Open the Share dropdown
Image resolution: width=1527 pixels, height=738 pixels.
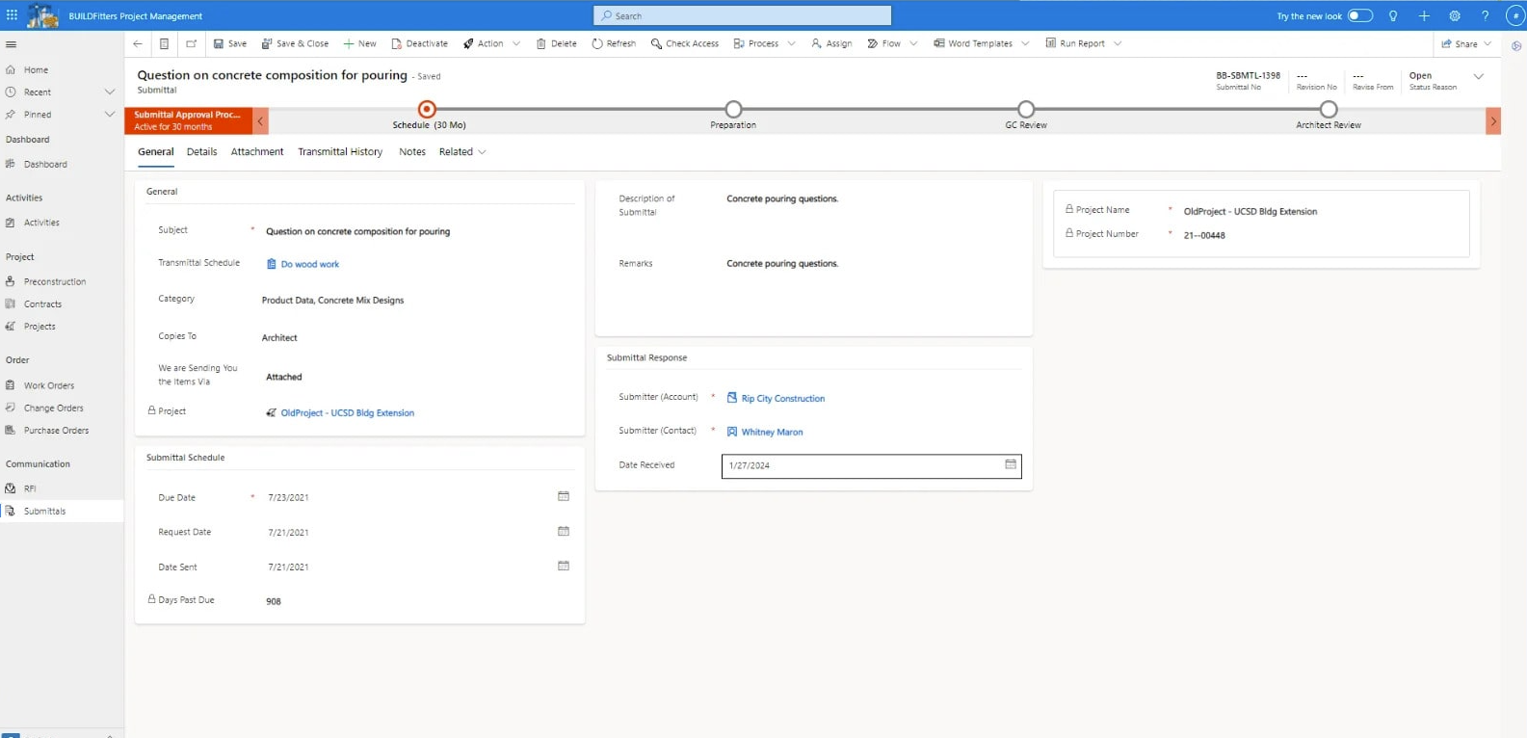tap(1466, 43)
